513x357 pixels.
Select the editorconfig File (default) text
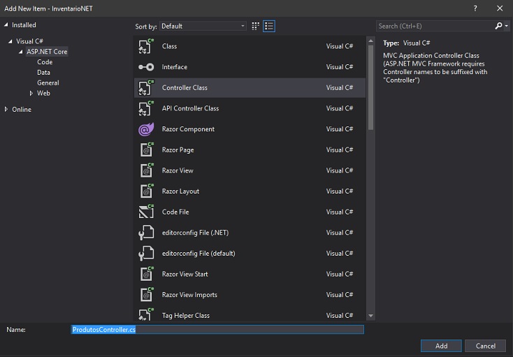pyautogui.click(x=198, y=254)
